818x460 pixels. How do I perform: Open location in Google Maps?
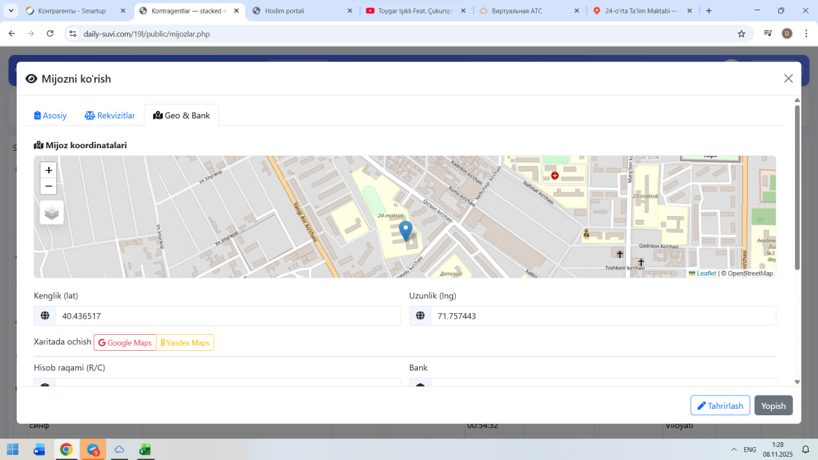[125, 343]
